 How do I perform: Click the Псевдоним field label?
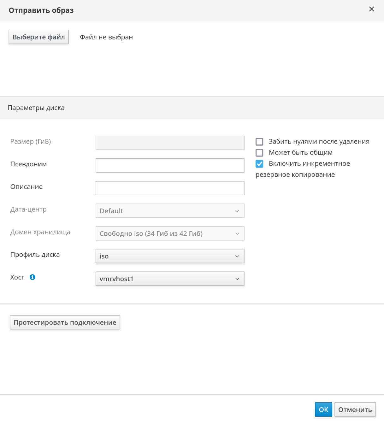tap(28, 164)
